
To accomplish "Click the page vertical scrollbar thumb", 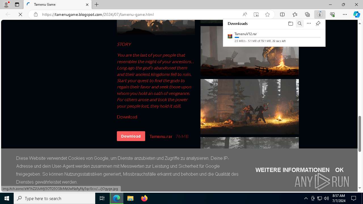I will (360, 134).
